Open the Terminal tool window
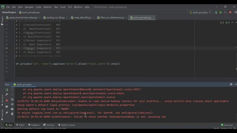Image resolution: width=237 pixels, height=133 pixels. pos(49,125)
